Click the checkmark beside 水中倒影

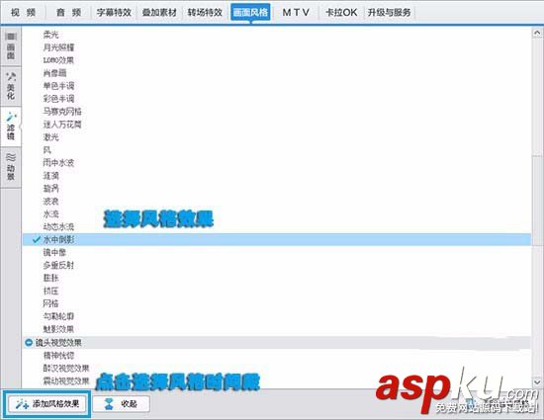36,239
